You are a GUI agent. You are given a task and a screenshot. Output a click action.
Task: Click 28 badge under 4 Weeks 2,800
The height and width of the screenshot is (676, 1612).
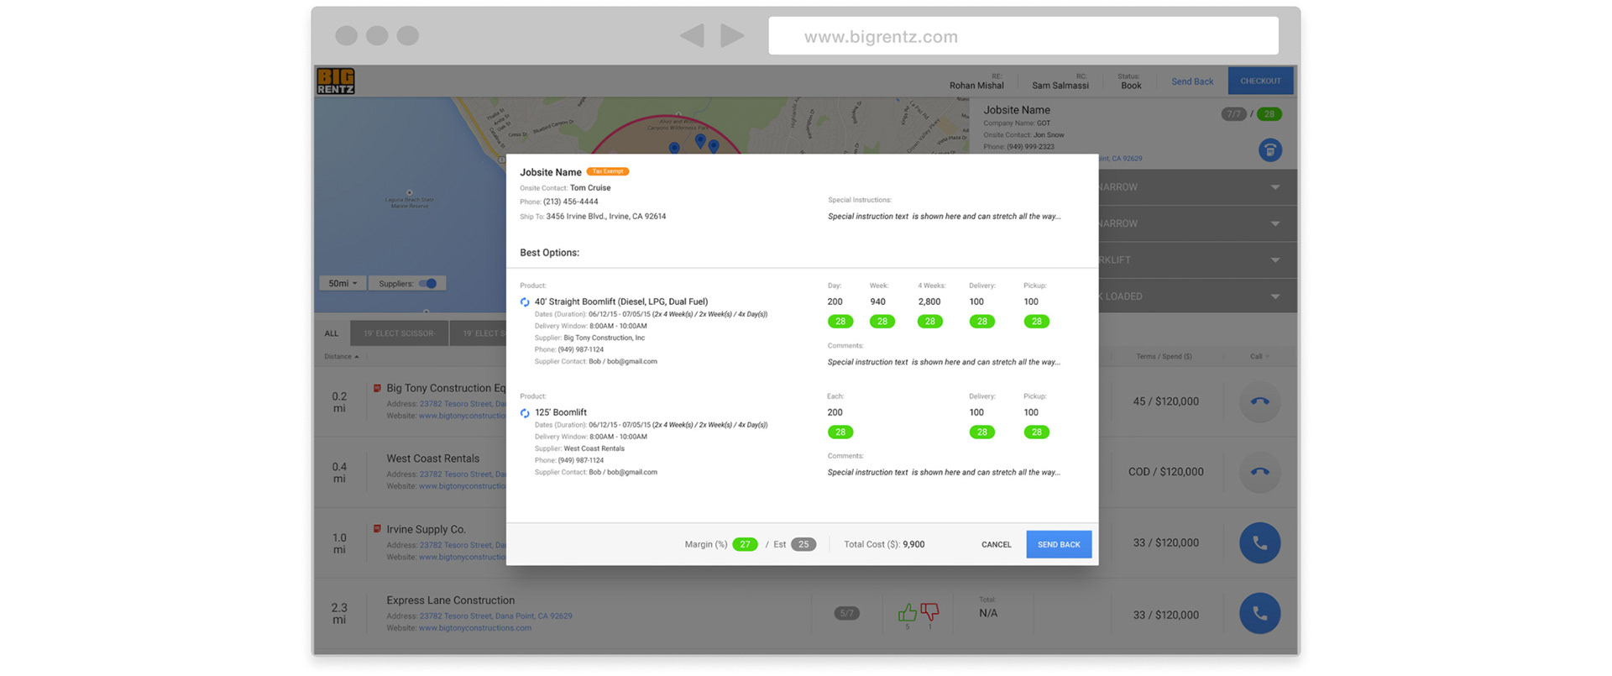point(930,322)
